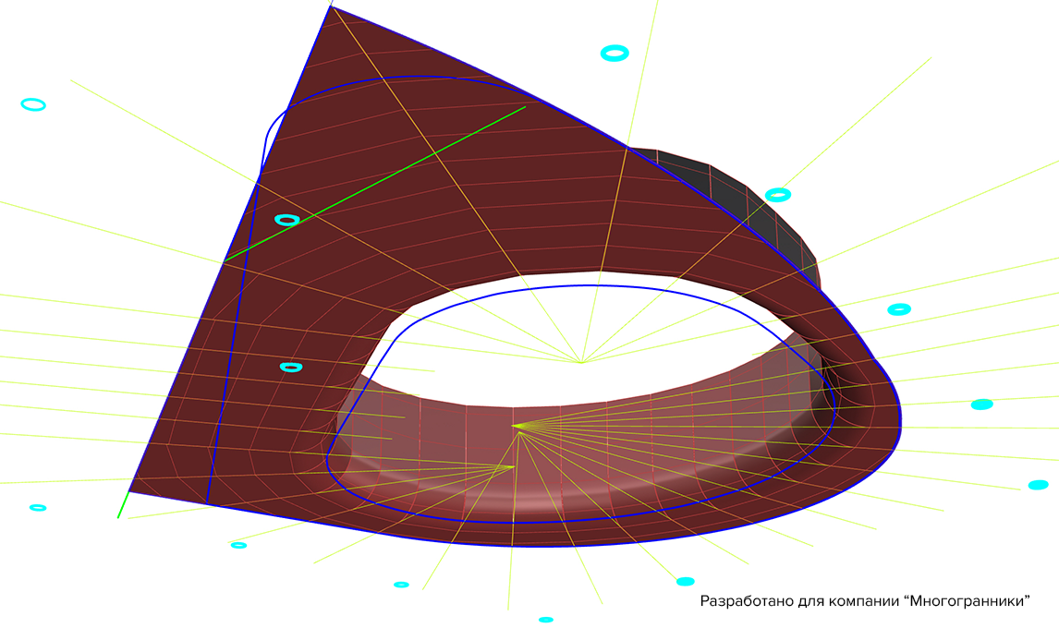Pick the small cyan ring near the bottom-left edge

click(38, 507)
